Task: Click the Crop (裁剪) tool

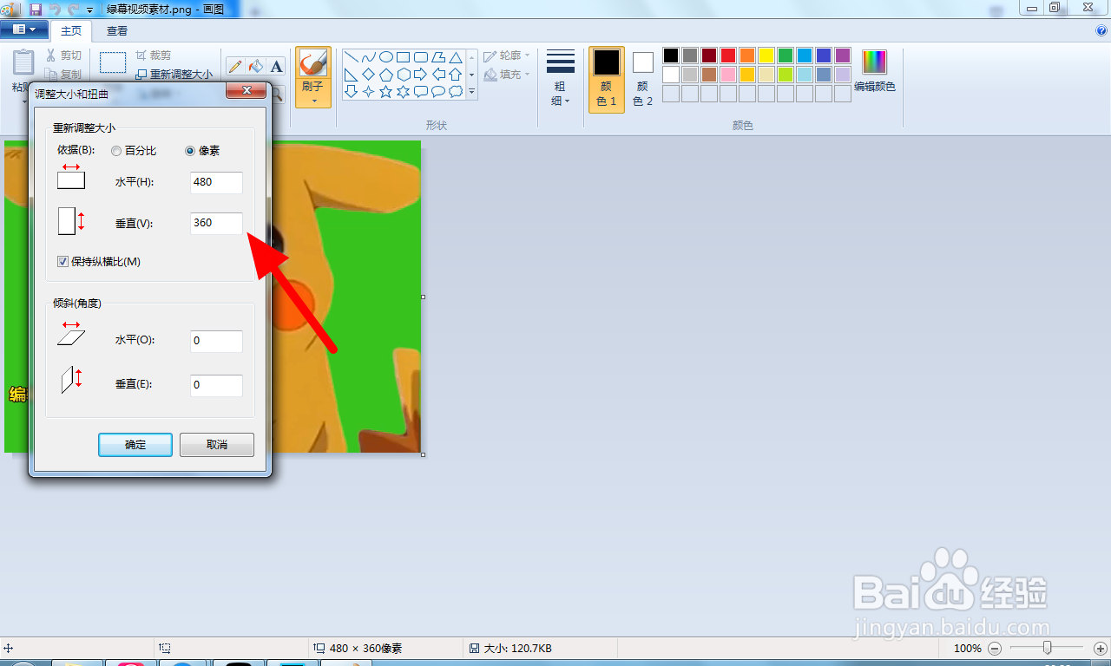Action: click(x=153, y=55)
